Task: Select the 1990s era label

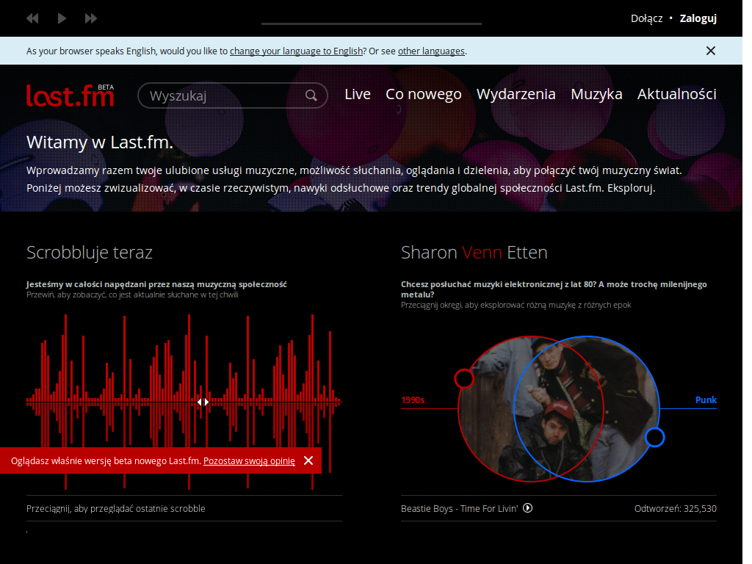Action: click(413, 400)
